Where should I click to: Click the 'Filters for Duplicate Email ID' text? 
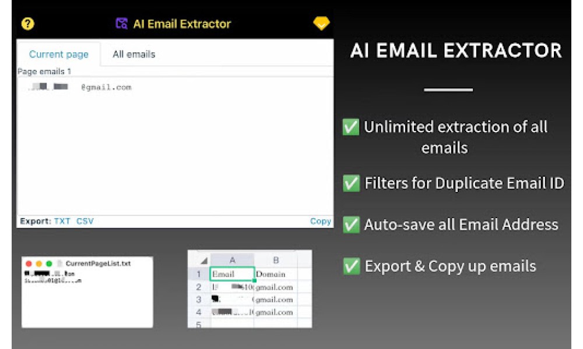pyautogui.click(x=464, y=183)
